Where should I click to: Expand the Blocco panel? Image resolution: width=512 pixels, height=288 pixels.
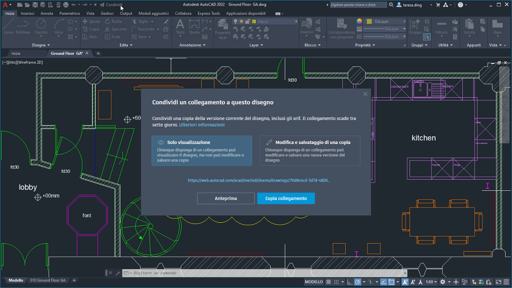pyautogui.click(x=312, y=45)
